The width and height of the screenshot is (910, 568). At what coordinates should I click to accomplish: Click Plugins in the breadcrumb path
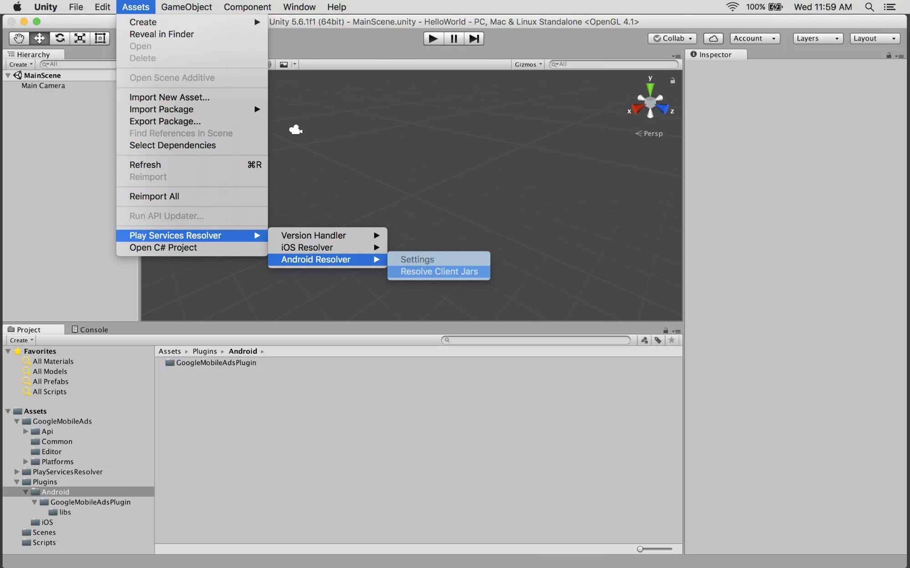204,351
